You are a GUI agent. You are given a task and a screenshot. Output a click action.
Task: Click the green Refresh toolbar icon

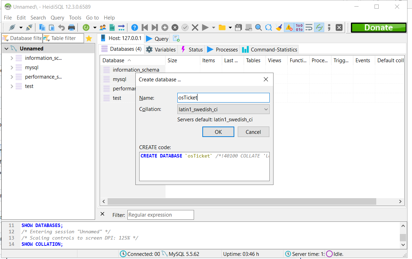(86, 27)
